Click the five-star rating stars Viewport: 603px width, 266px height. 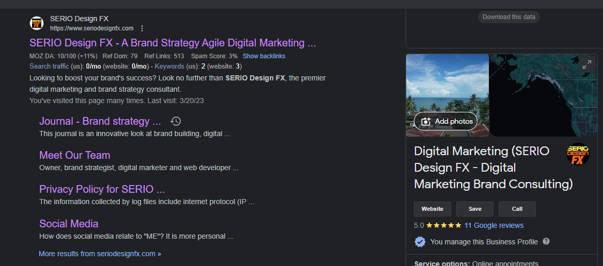(444, 225)
